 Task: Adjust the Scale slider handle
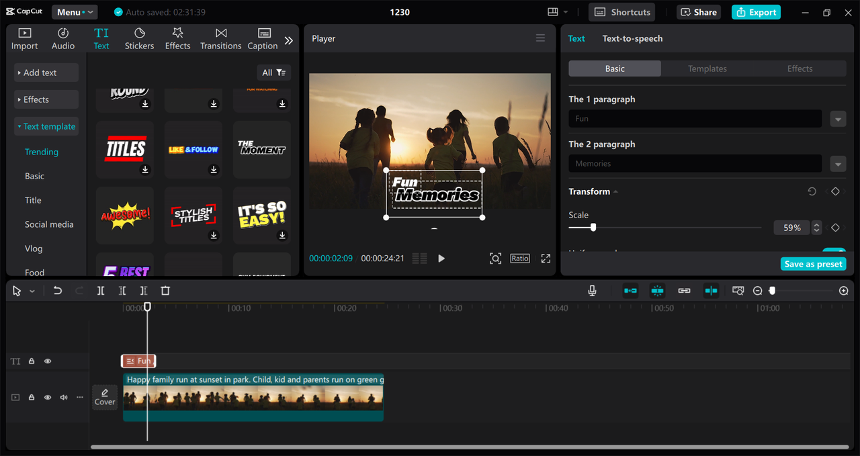[593, 228]
